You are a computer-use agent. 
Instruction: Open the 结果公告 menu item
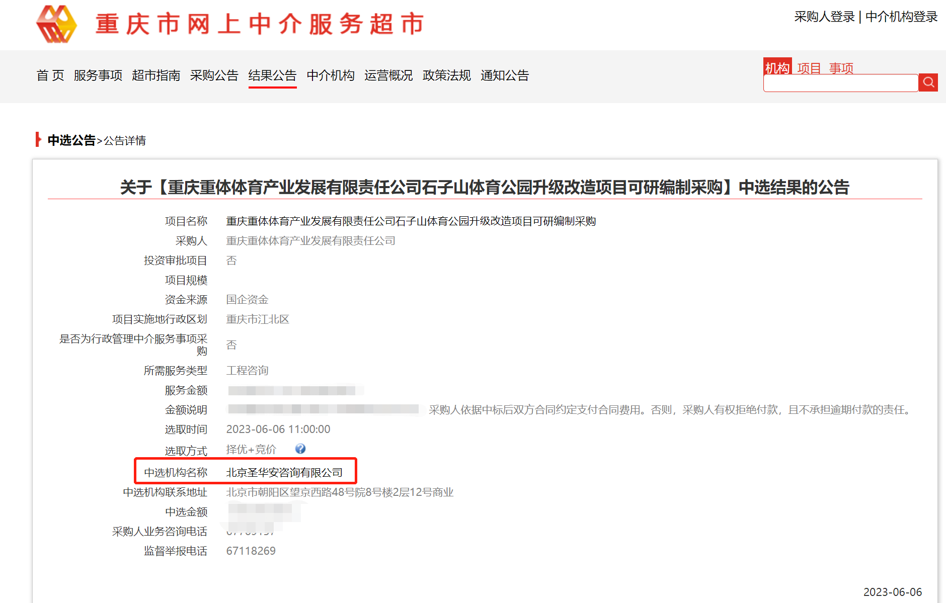click(x=272, y=75)
